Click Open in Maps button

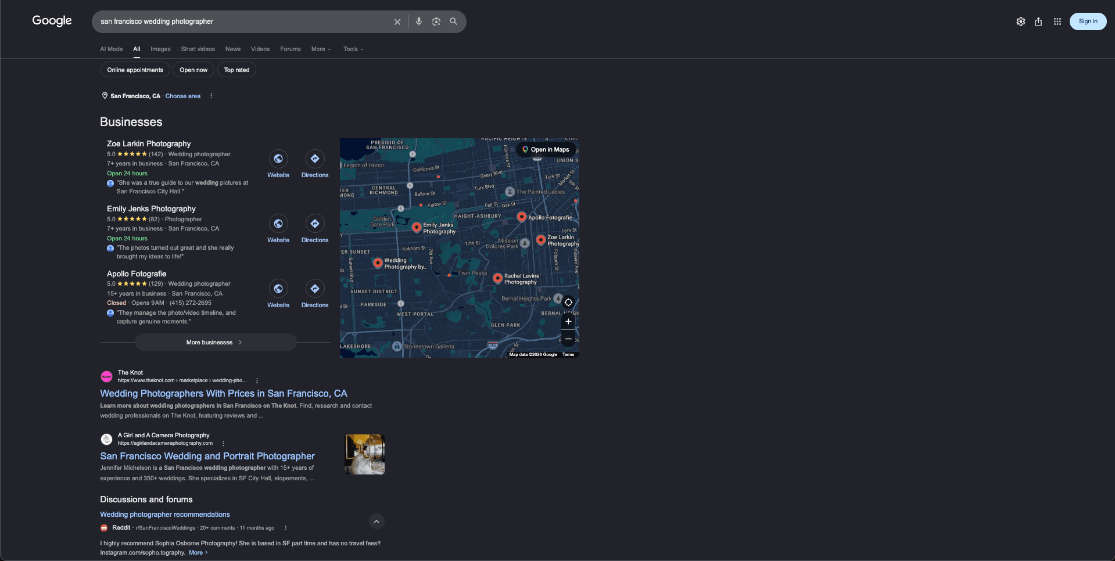[546, 150]
